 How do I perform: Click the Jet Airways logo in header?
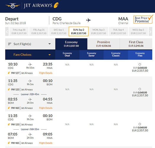coord(41,5)
